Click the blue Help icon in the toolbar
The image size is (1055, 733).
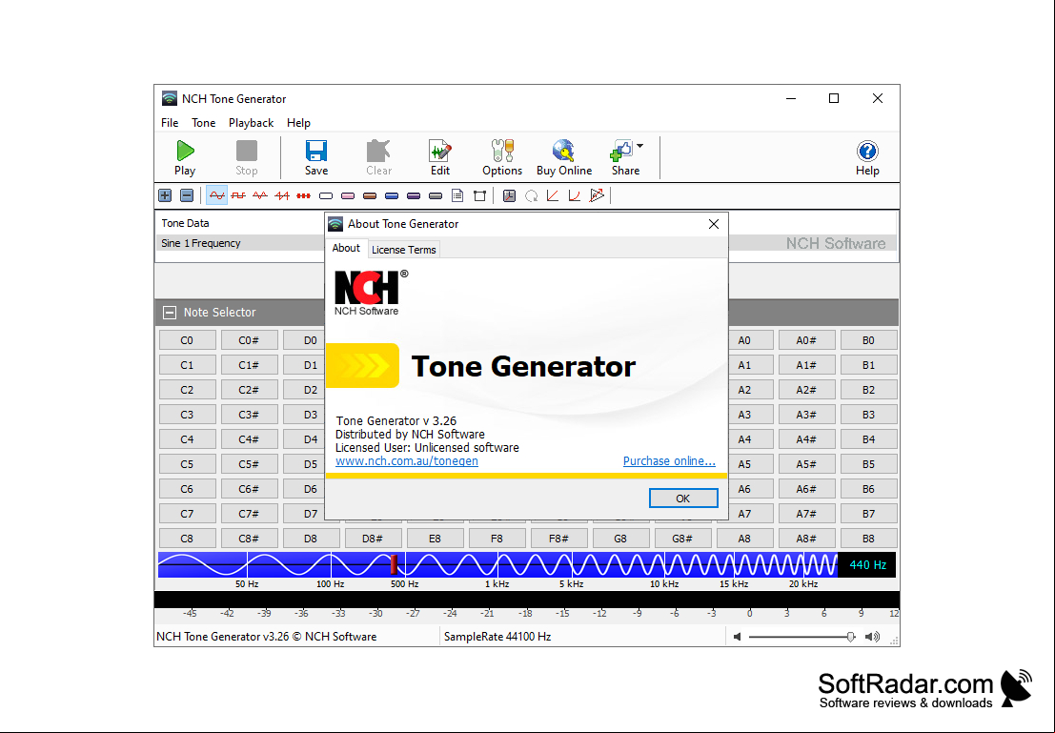pyautogui.click(x=867, y=151)
